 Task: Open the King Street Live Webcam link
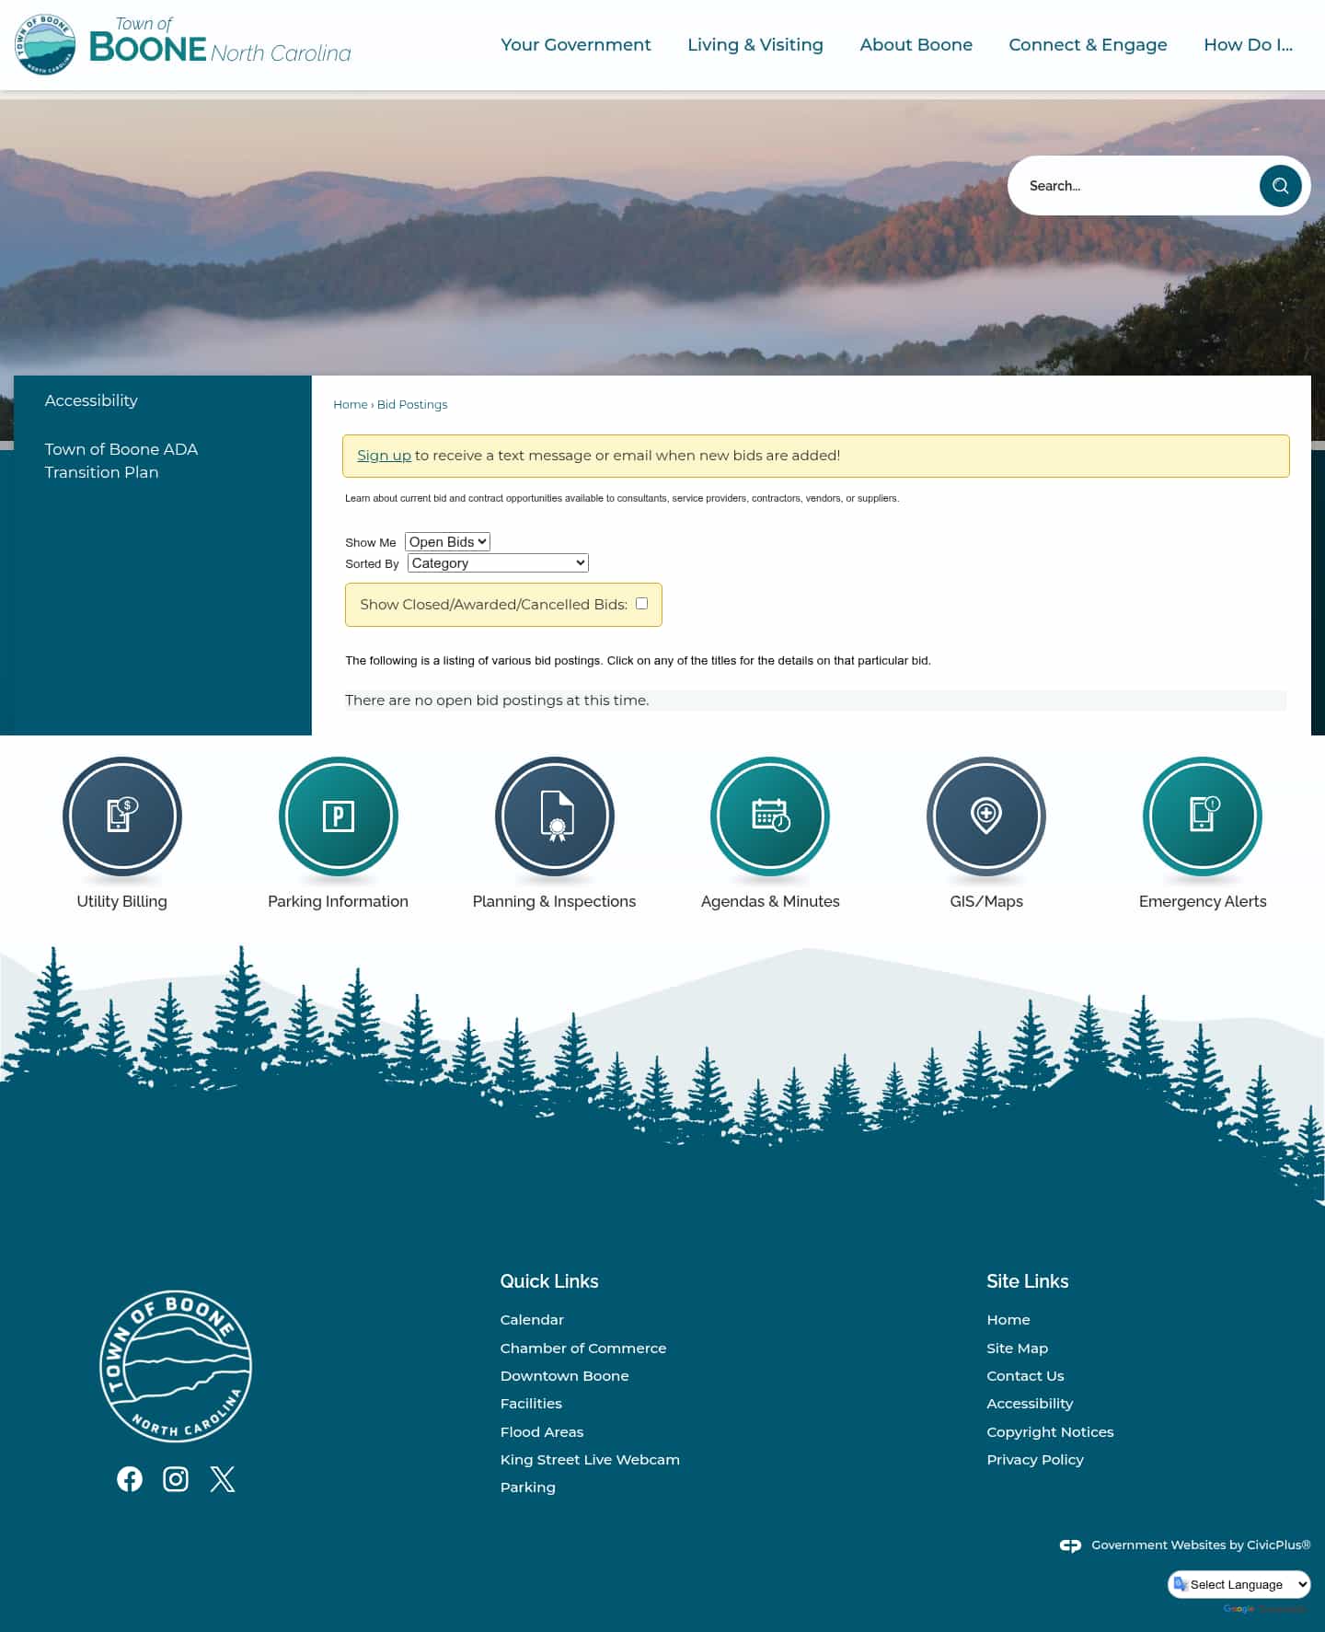[590, 1460]
